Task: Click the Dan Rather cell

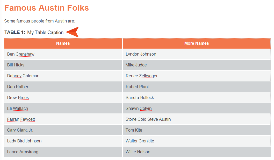Action: point(63,87)
